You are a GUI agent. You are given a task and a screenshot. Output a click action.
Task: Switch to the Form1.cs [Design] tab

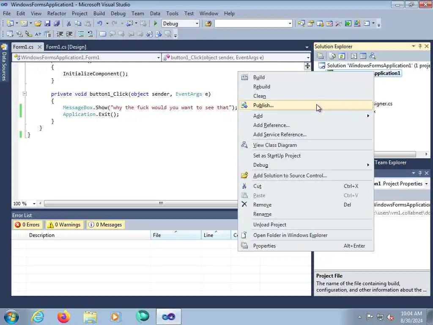pos(66,47)
